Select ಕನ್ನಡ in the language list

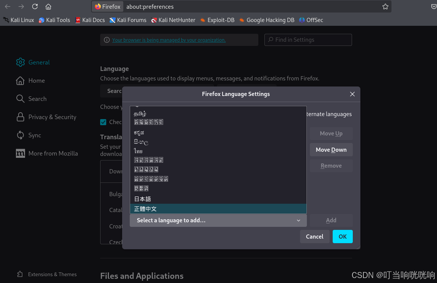218,132
